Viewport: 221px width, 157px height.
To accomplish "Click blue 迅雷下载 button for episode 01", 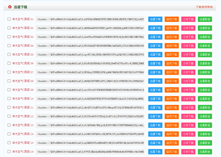I will [155, 19].
